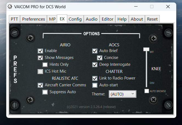Open the MP tab

52,19
